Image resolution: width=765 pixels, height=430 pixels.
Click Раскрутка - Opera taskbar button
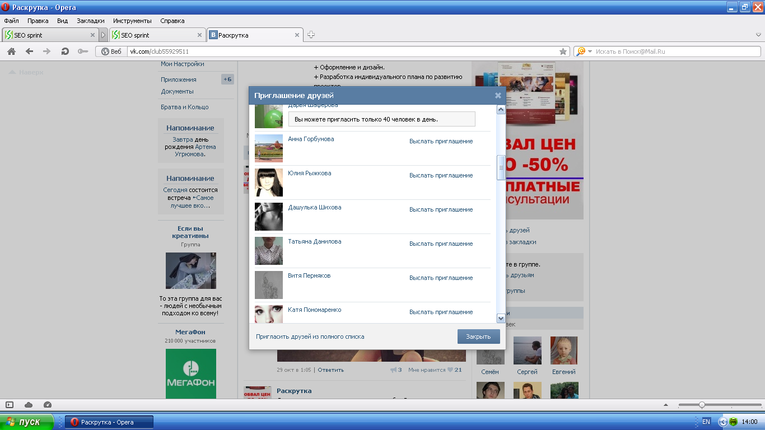pos(109,422)
